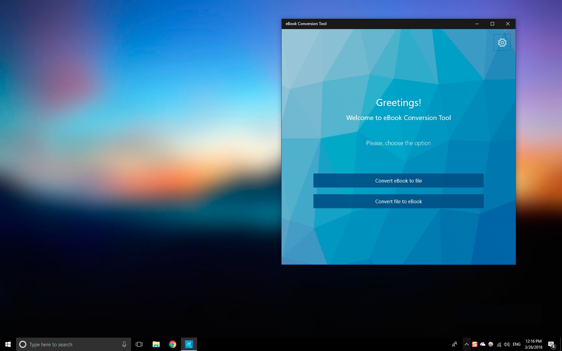The image size is (562, 351).
Task: Click the network status icon
Action: click(499, 344)
